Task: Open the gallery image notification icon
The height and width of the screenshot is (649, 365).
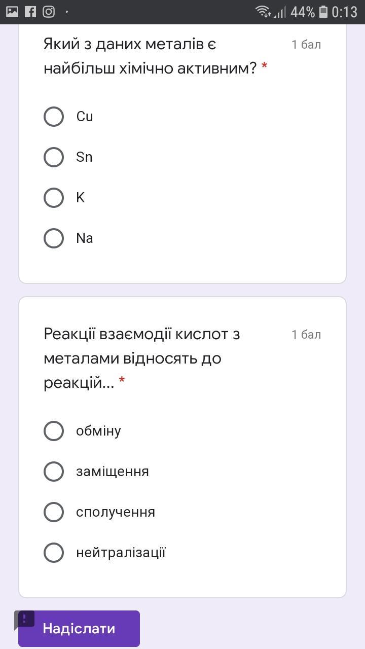Action: coord(12,12)
